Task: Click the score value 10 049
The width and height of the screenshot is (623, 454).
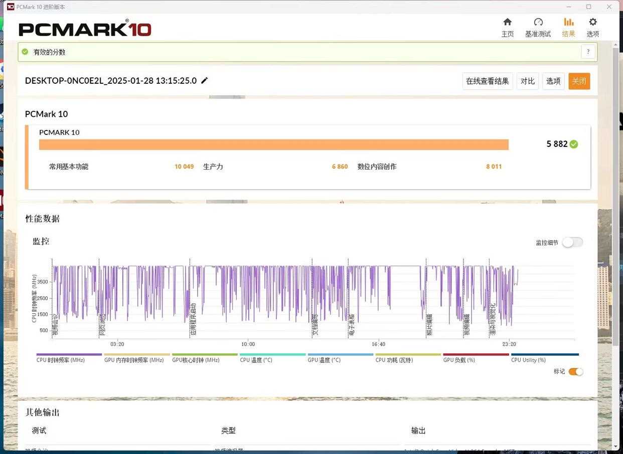Action: (184, 167)
